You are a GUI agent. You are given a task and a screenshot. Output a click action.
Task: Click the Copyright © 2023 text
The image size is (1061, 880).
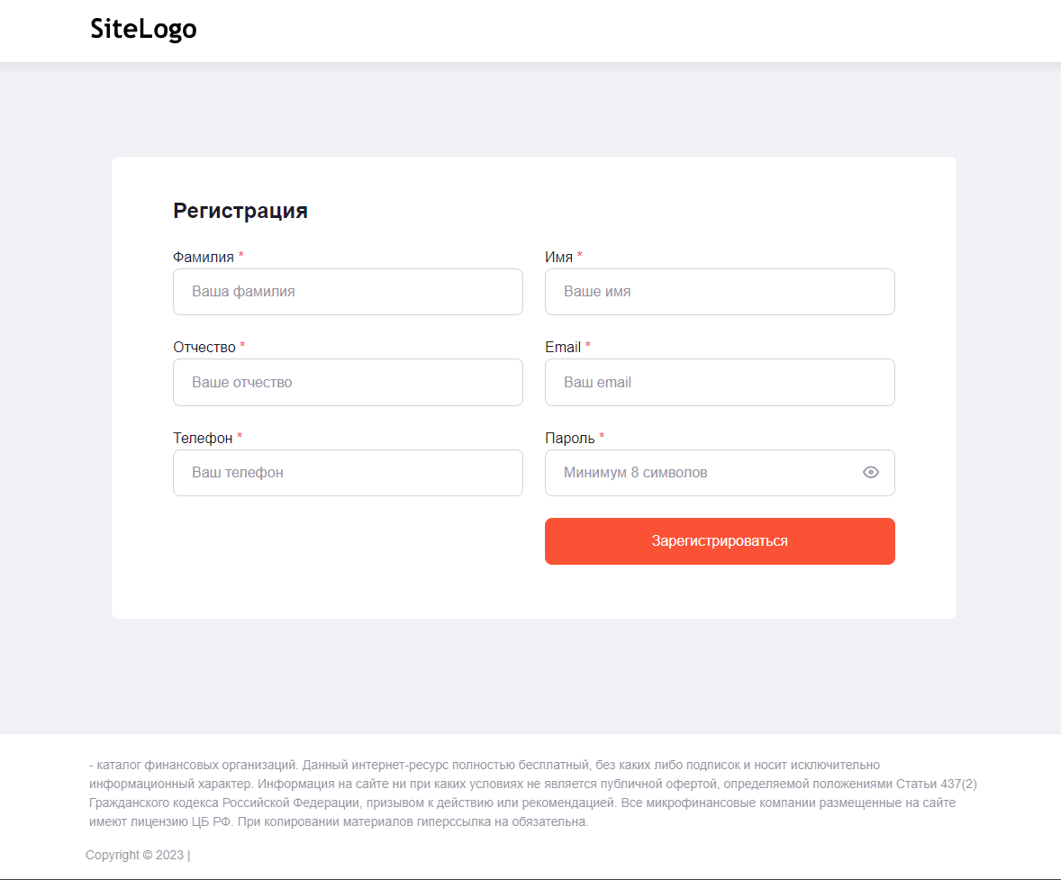click(135, 855)
